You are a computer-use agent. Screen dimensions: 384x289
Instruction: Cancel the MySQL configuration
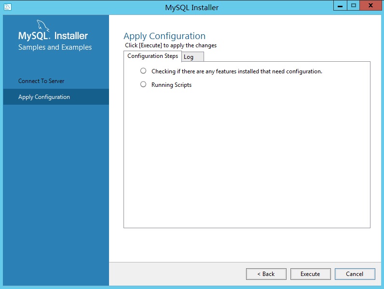tap(355, 274)
